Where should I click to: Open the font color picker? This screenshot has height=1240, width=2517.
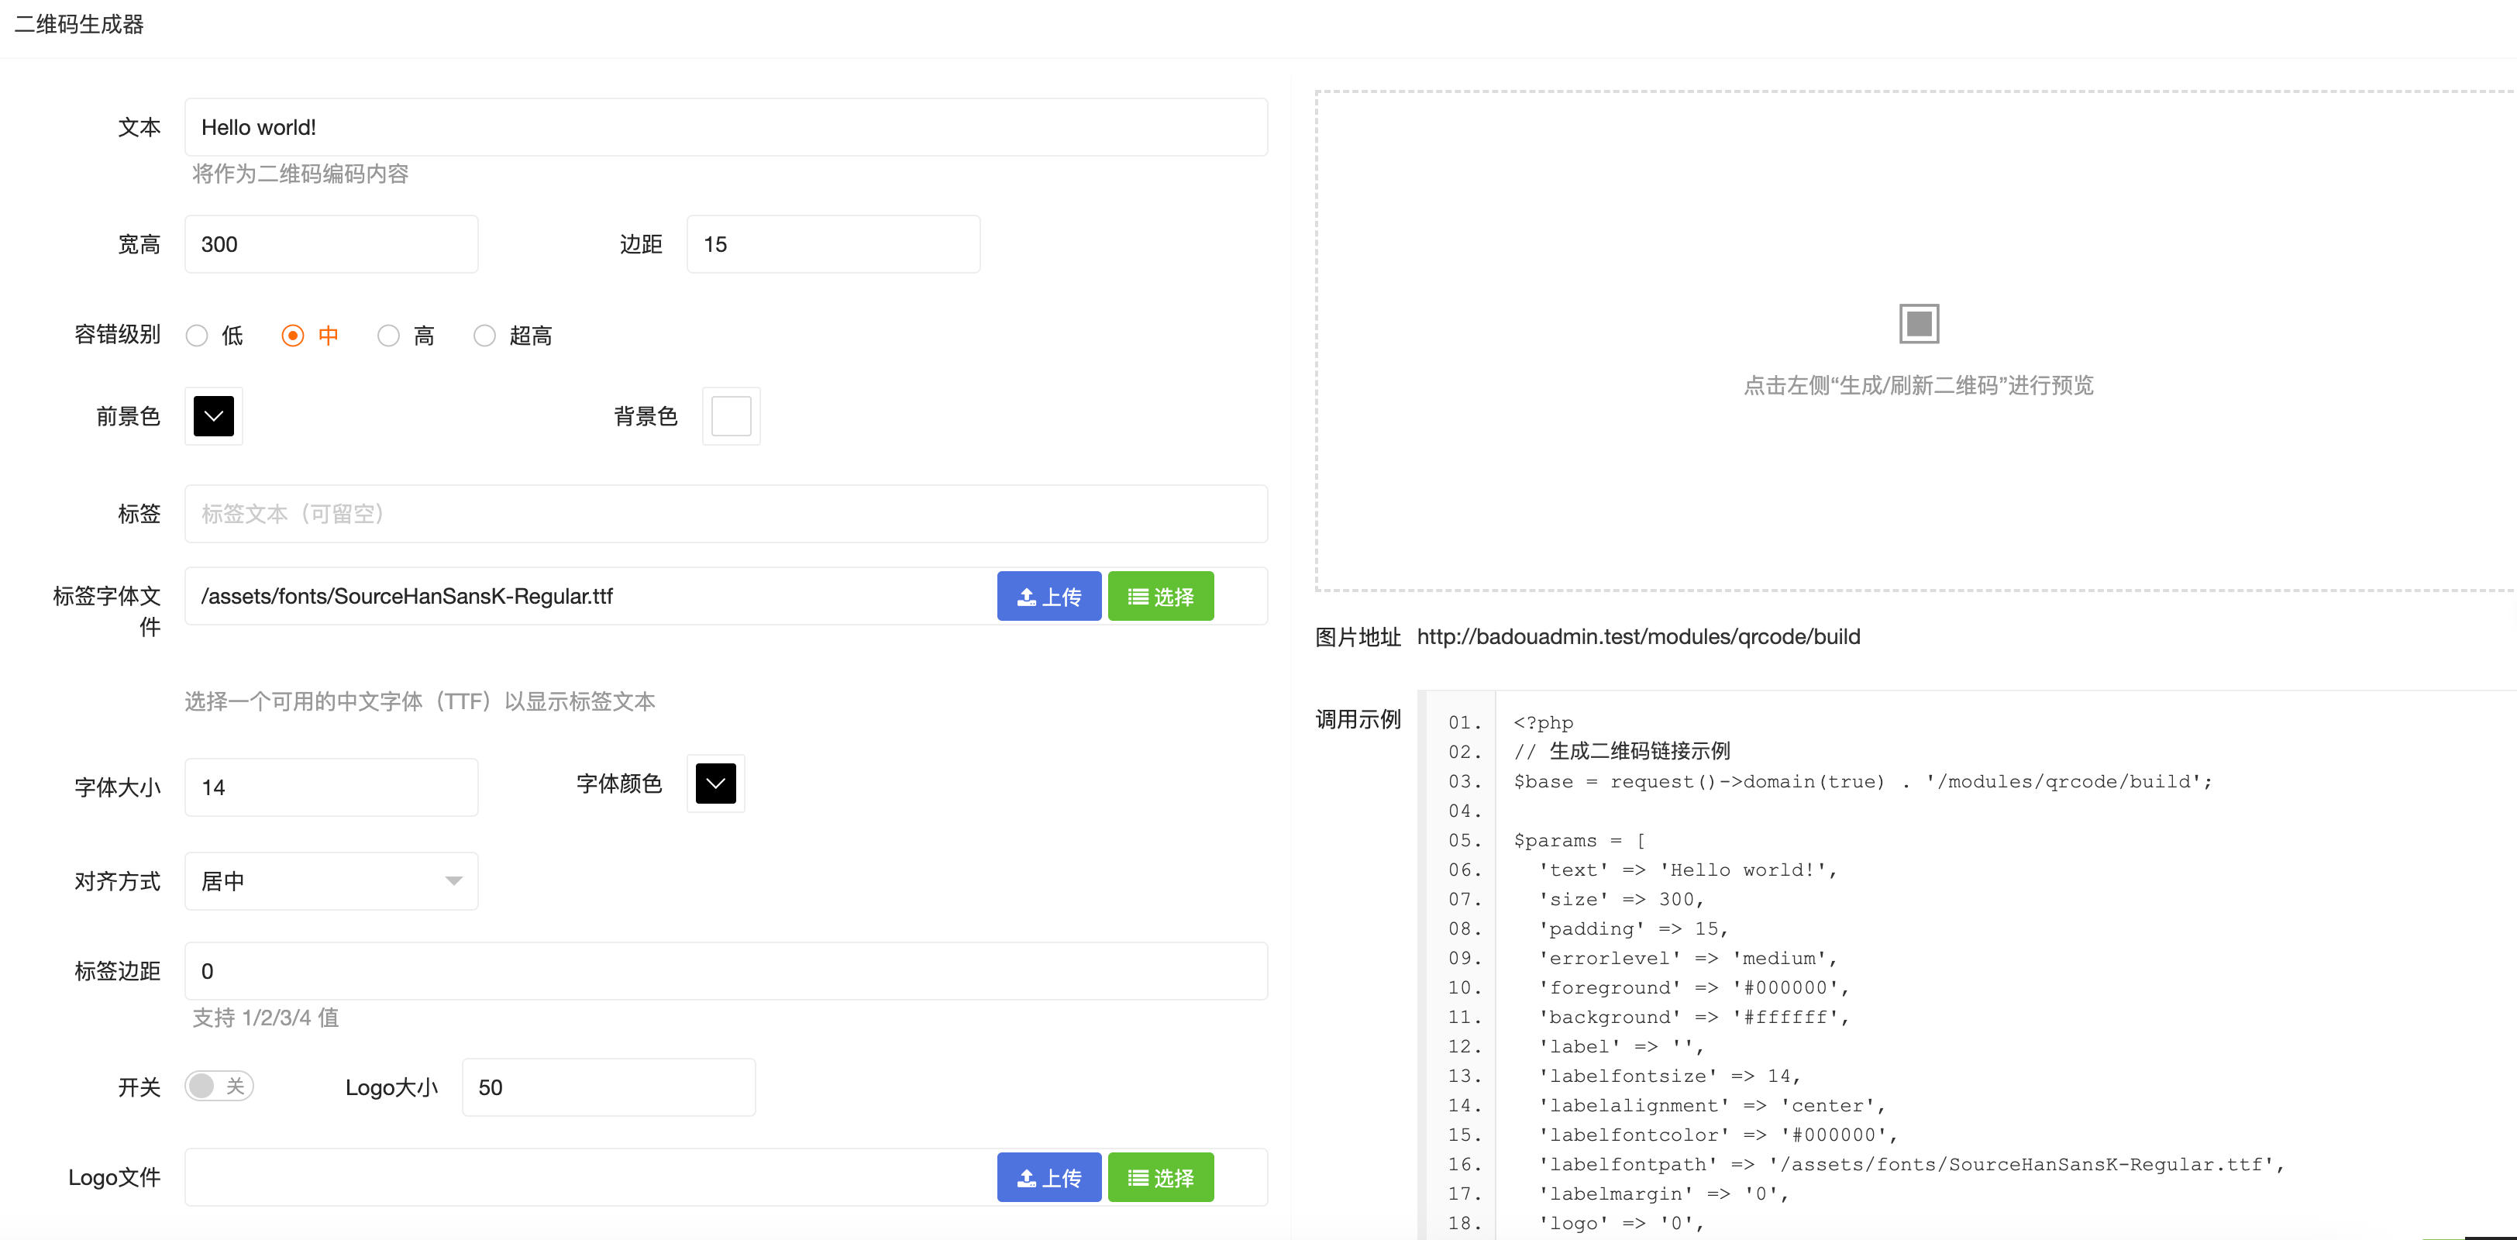pos(715,784)
